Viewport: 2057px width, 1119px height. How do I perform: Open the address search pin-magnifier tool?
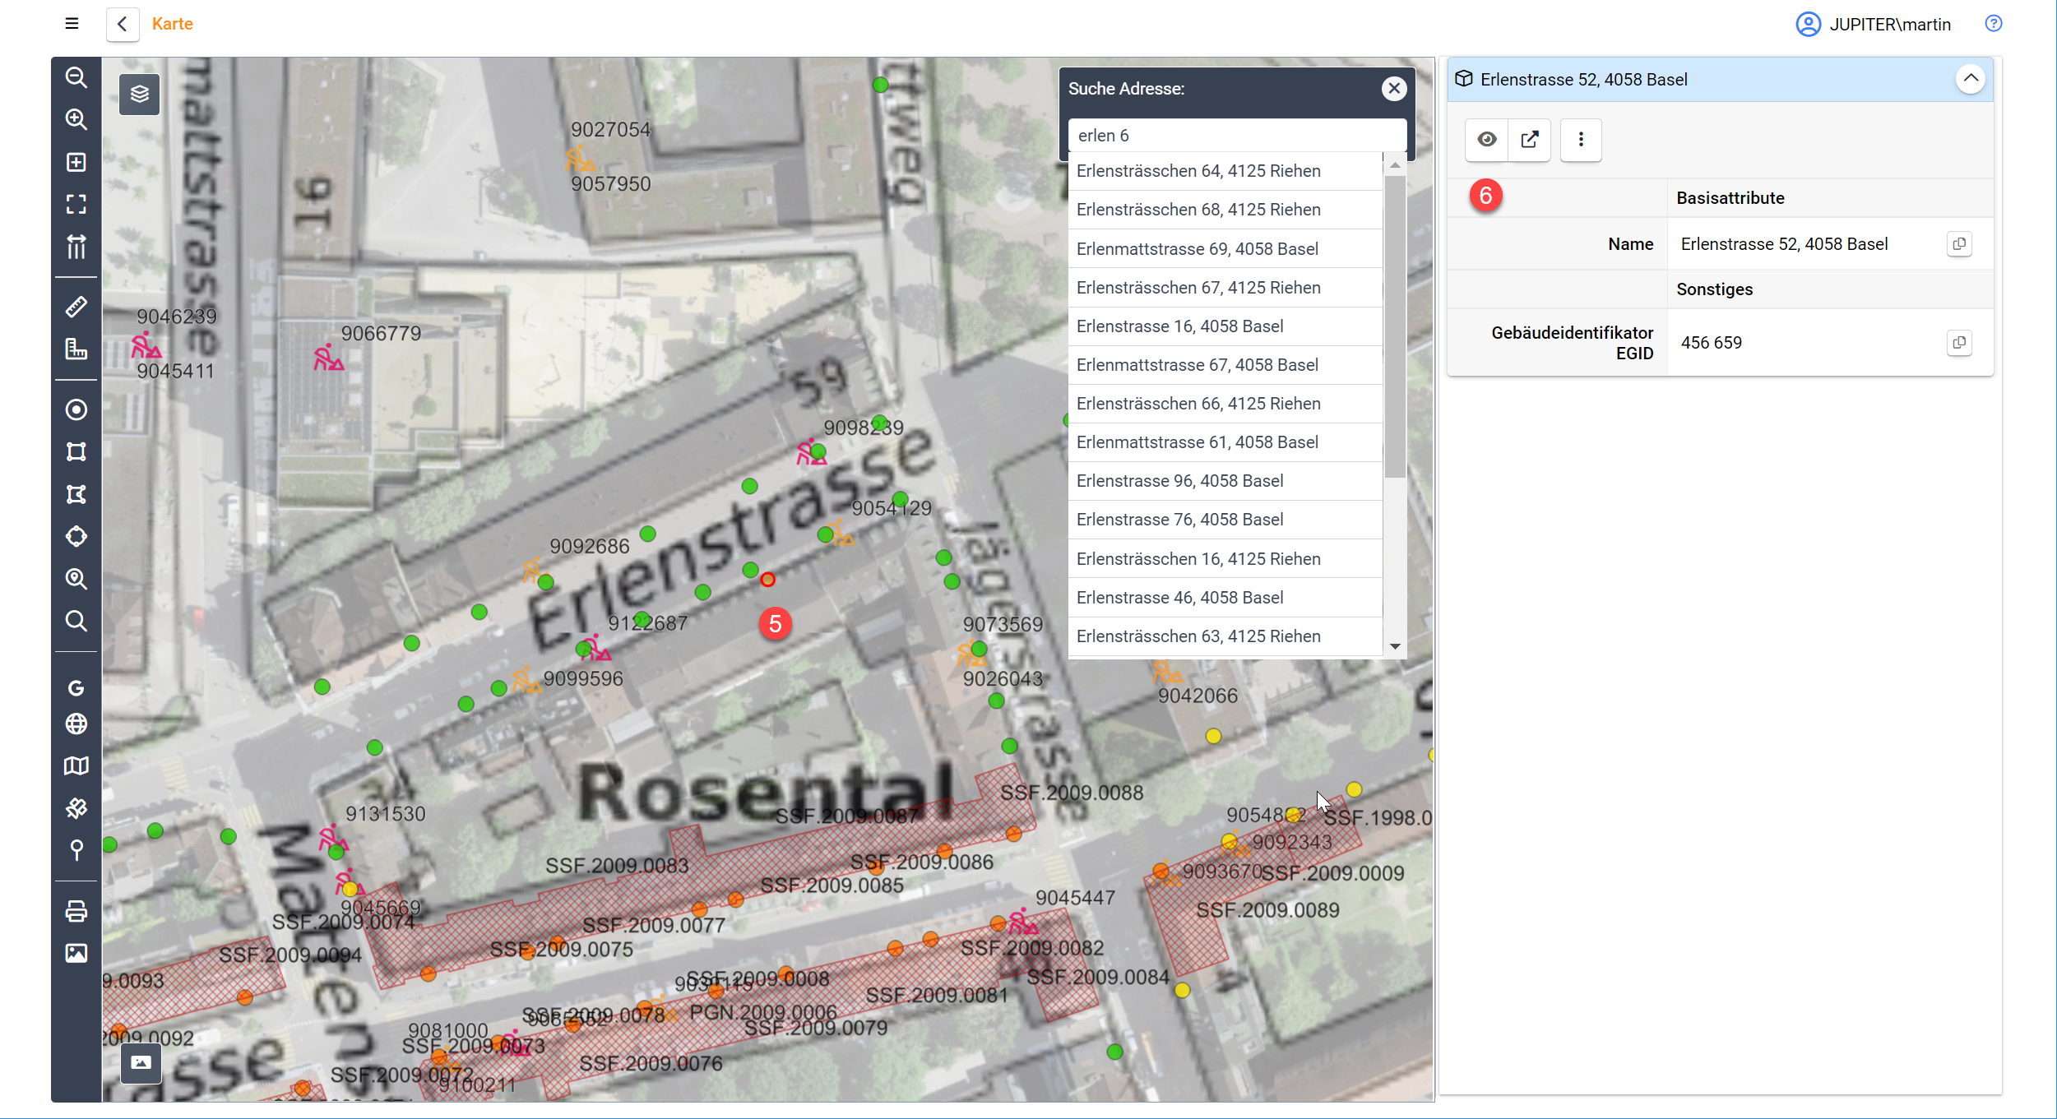76,579
